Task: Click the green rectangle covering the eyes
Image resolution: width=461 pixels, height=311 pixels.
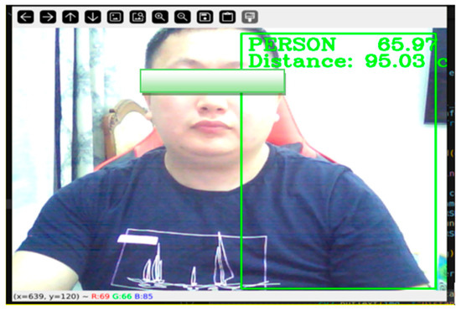Action: 213,81
